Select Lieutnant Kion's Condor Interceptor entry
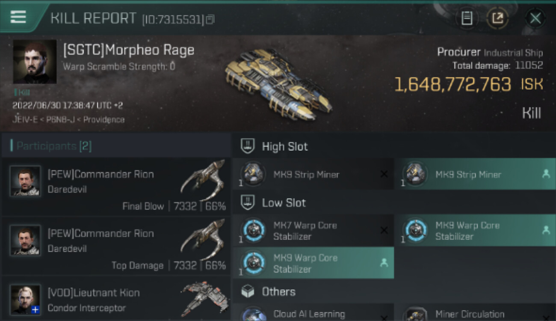 116,300
